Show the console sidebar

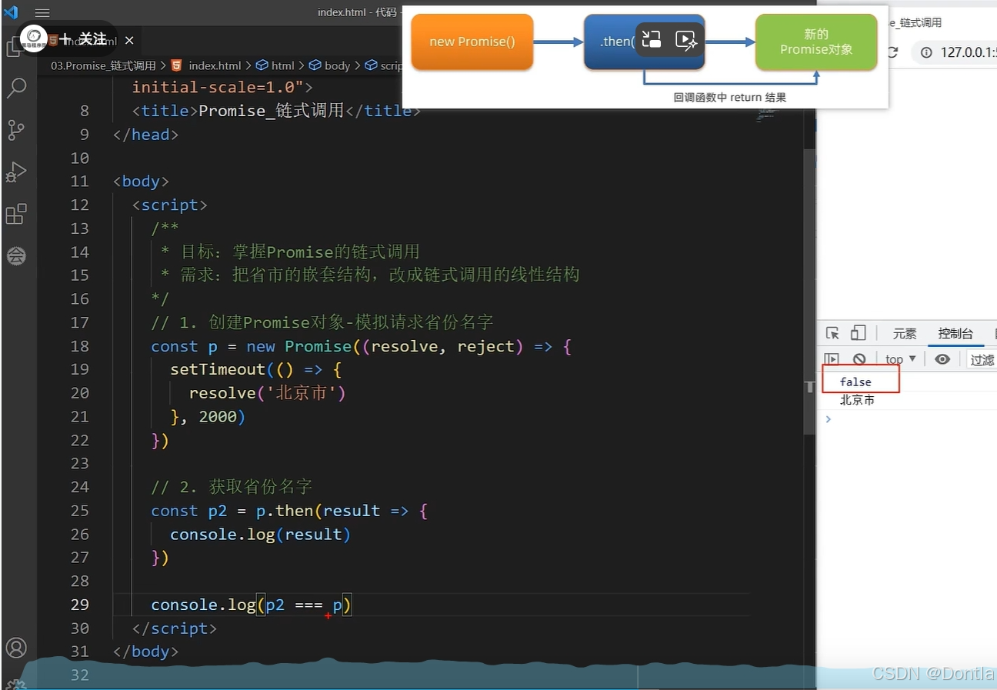[831, 359]
